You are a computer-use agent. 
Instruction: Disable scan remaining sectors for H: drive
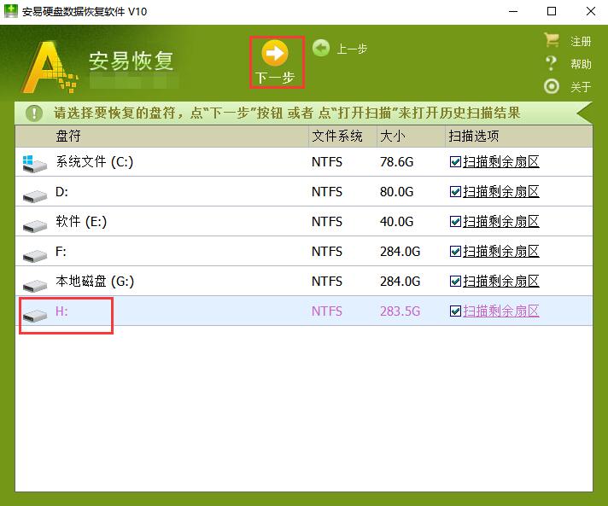[x=455, y=311]
